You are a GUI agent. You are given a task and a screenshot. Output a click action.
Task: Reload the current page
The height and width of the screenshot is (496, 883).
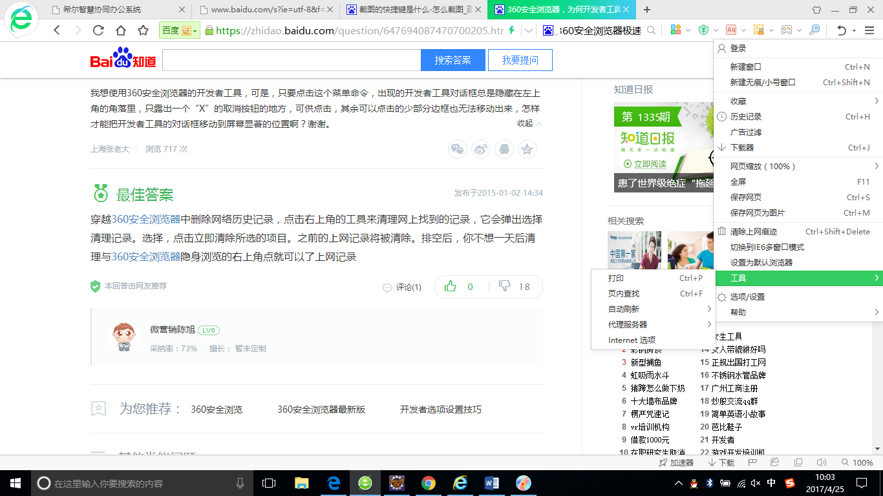coord(98,30)
